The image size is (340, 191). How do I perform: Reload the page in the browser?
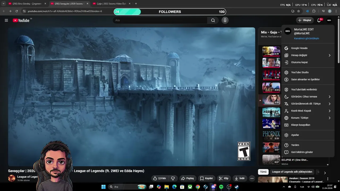tap(16, 11)
